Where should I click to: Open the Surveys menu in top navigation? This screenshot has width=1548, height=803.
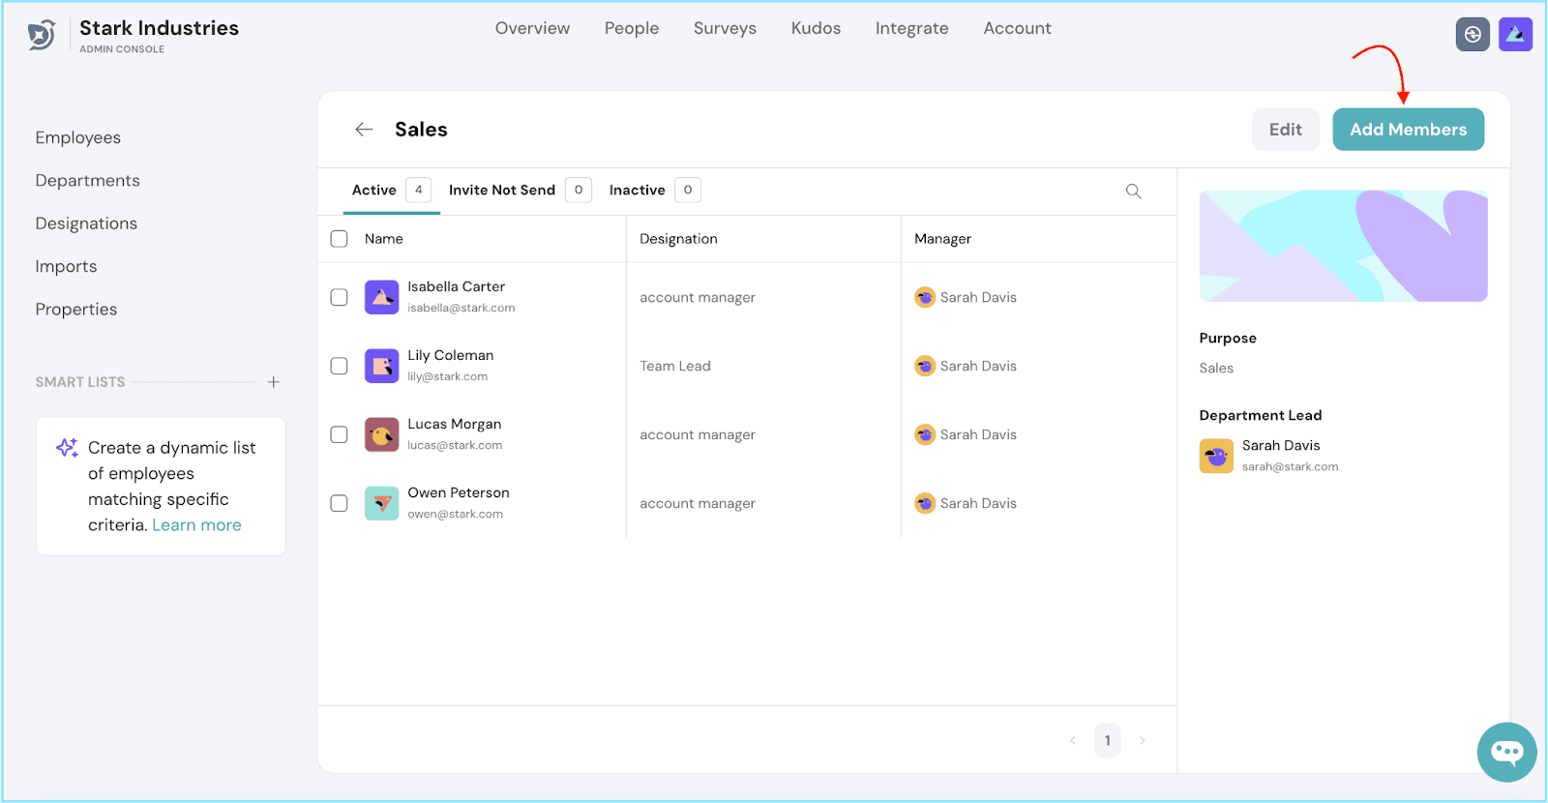pos(725,29)
